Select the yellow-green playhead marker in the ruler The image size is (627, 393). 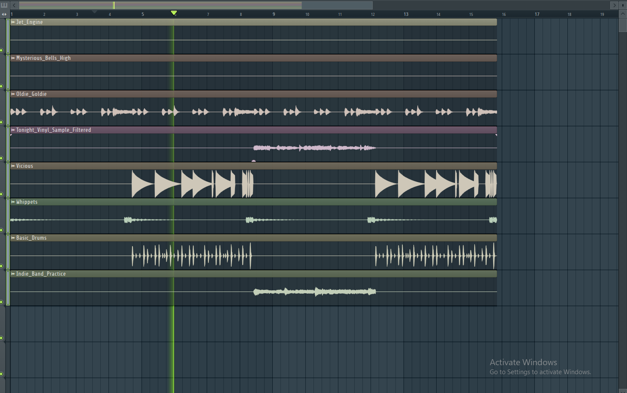174,13
